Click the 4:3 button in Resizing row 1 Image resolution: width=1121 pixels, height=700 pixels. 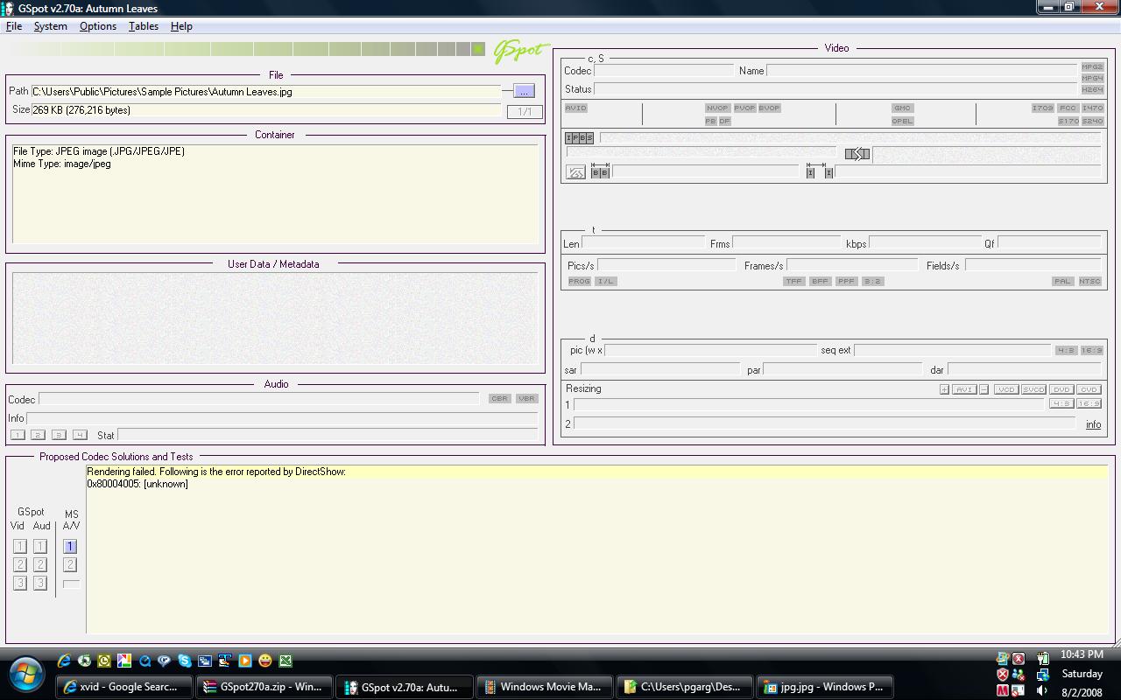click(x=1061, y=403)
